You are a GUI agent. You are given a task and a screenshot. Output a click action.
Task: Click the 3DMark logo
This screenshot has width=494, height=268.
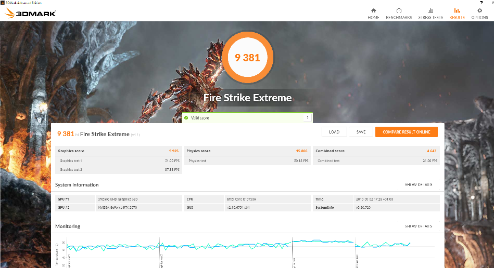click(30, 13)
